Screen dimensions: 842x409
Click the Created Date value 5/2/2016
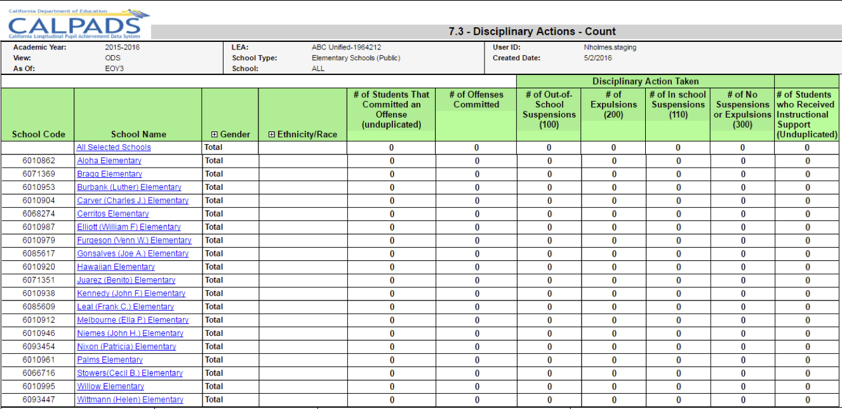tap(598, 58)
